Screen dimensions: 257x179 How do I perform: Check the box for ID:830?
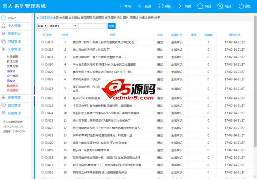[42, 64]
